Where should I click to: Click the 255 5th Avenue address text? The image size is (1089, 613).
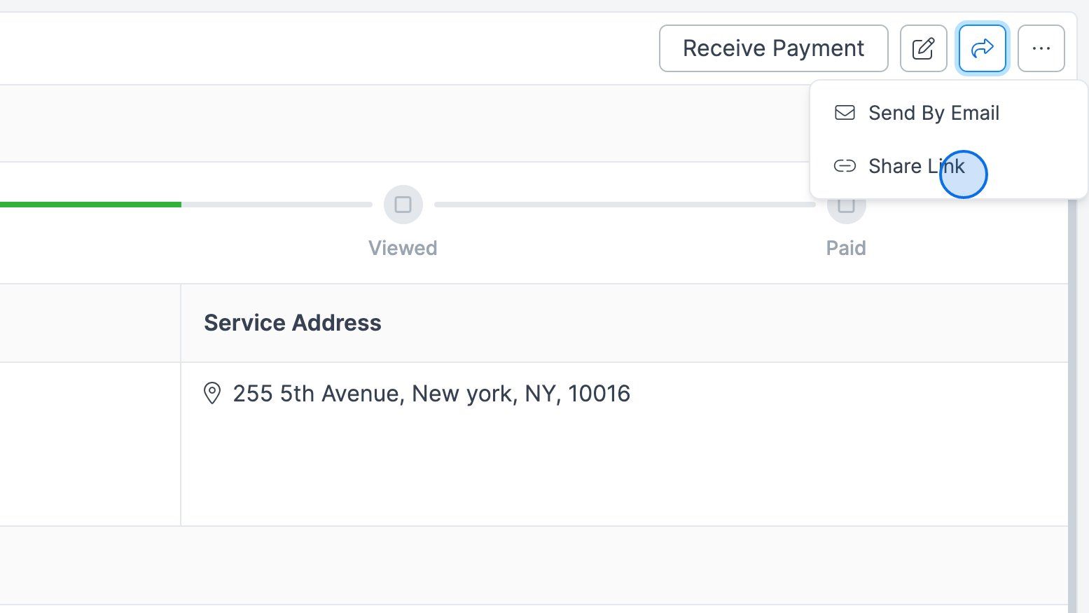click(x=431, y=394)
